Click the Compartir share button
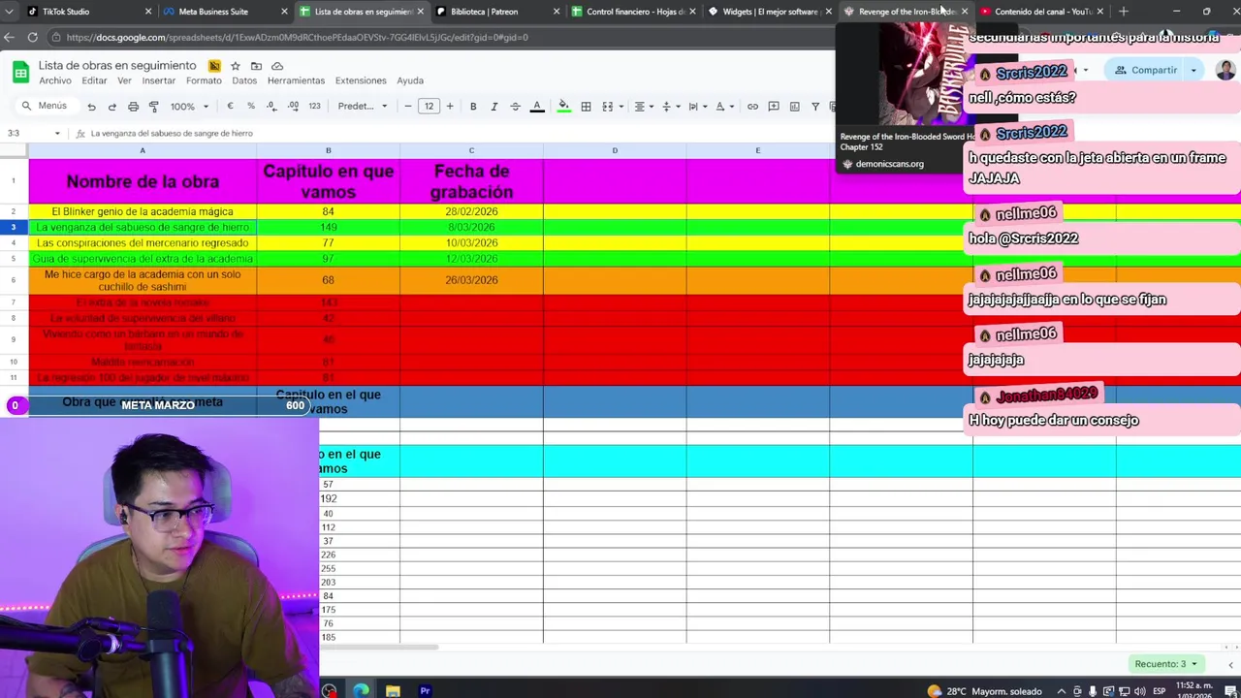This screenshot has height=698, width=1241. 1145,70
